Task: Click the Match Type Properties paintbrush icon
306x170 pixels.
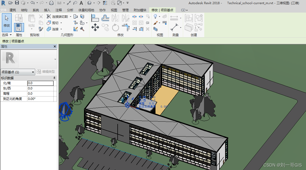Action: click(41, 29)
